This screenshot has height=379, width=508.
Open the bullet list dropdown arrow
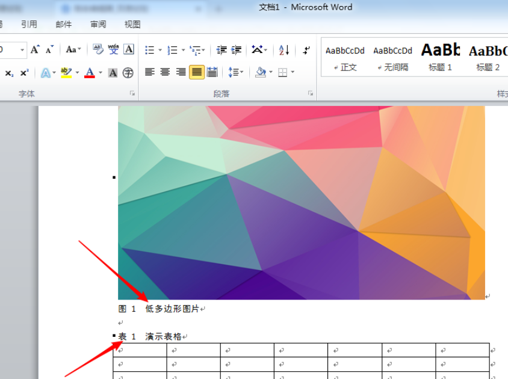(x=160, y=50)
